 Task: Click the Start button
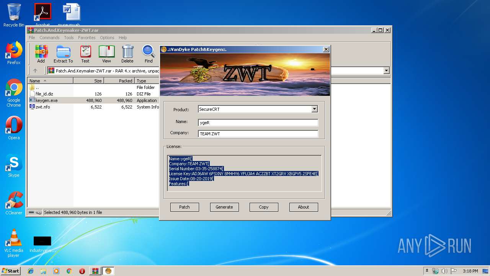coord(10,271)
